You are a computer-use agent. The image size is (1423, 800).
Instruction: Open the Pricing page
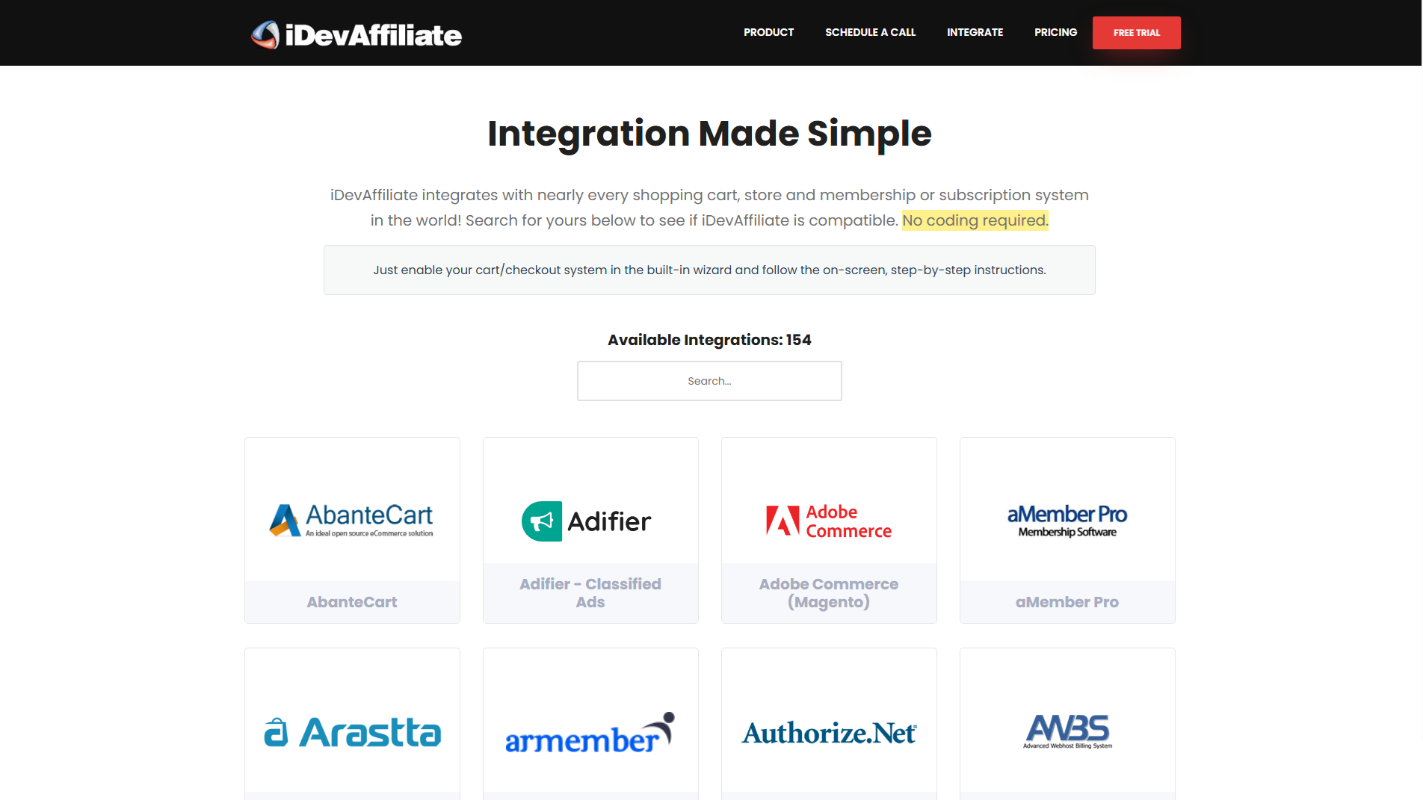point(1055,32)
